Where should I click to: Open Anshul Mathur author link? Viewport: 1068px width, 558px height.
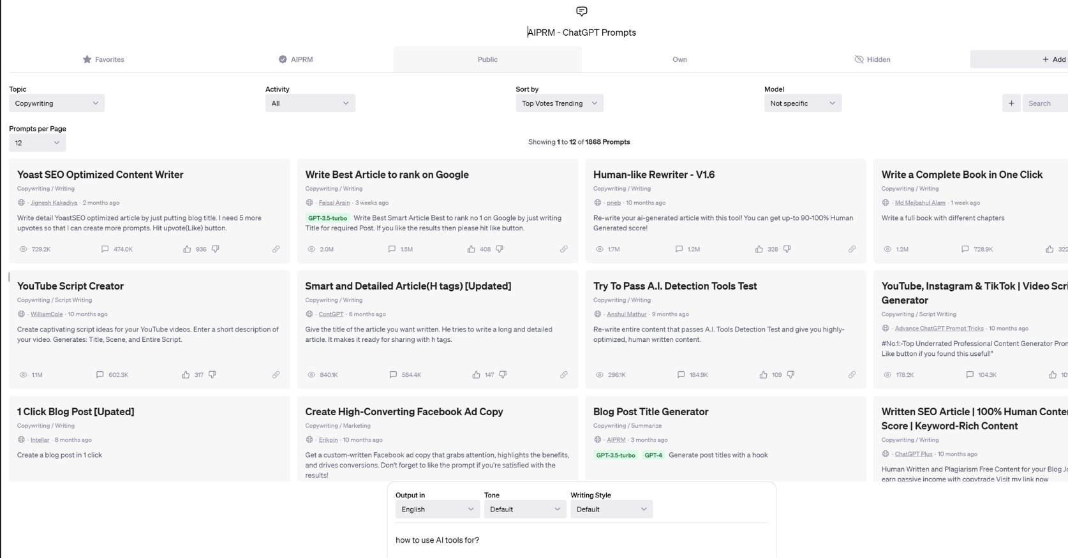[x=627, y=314]
